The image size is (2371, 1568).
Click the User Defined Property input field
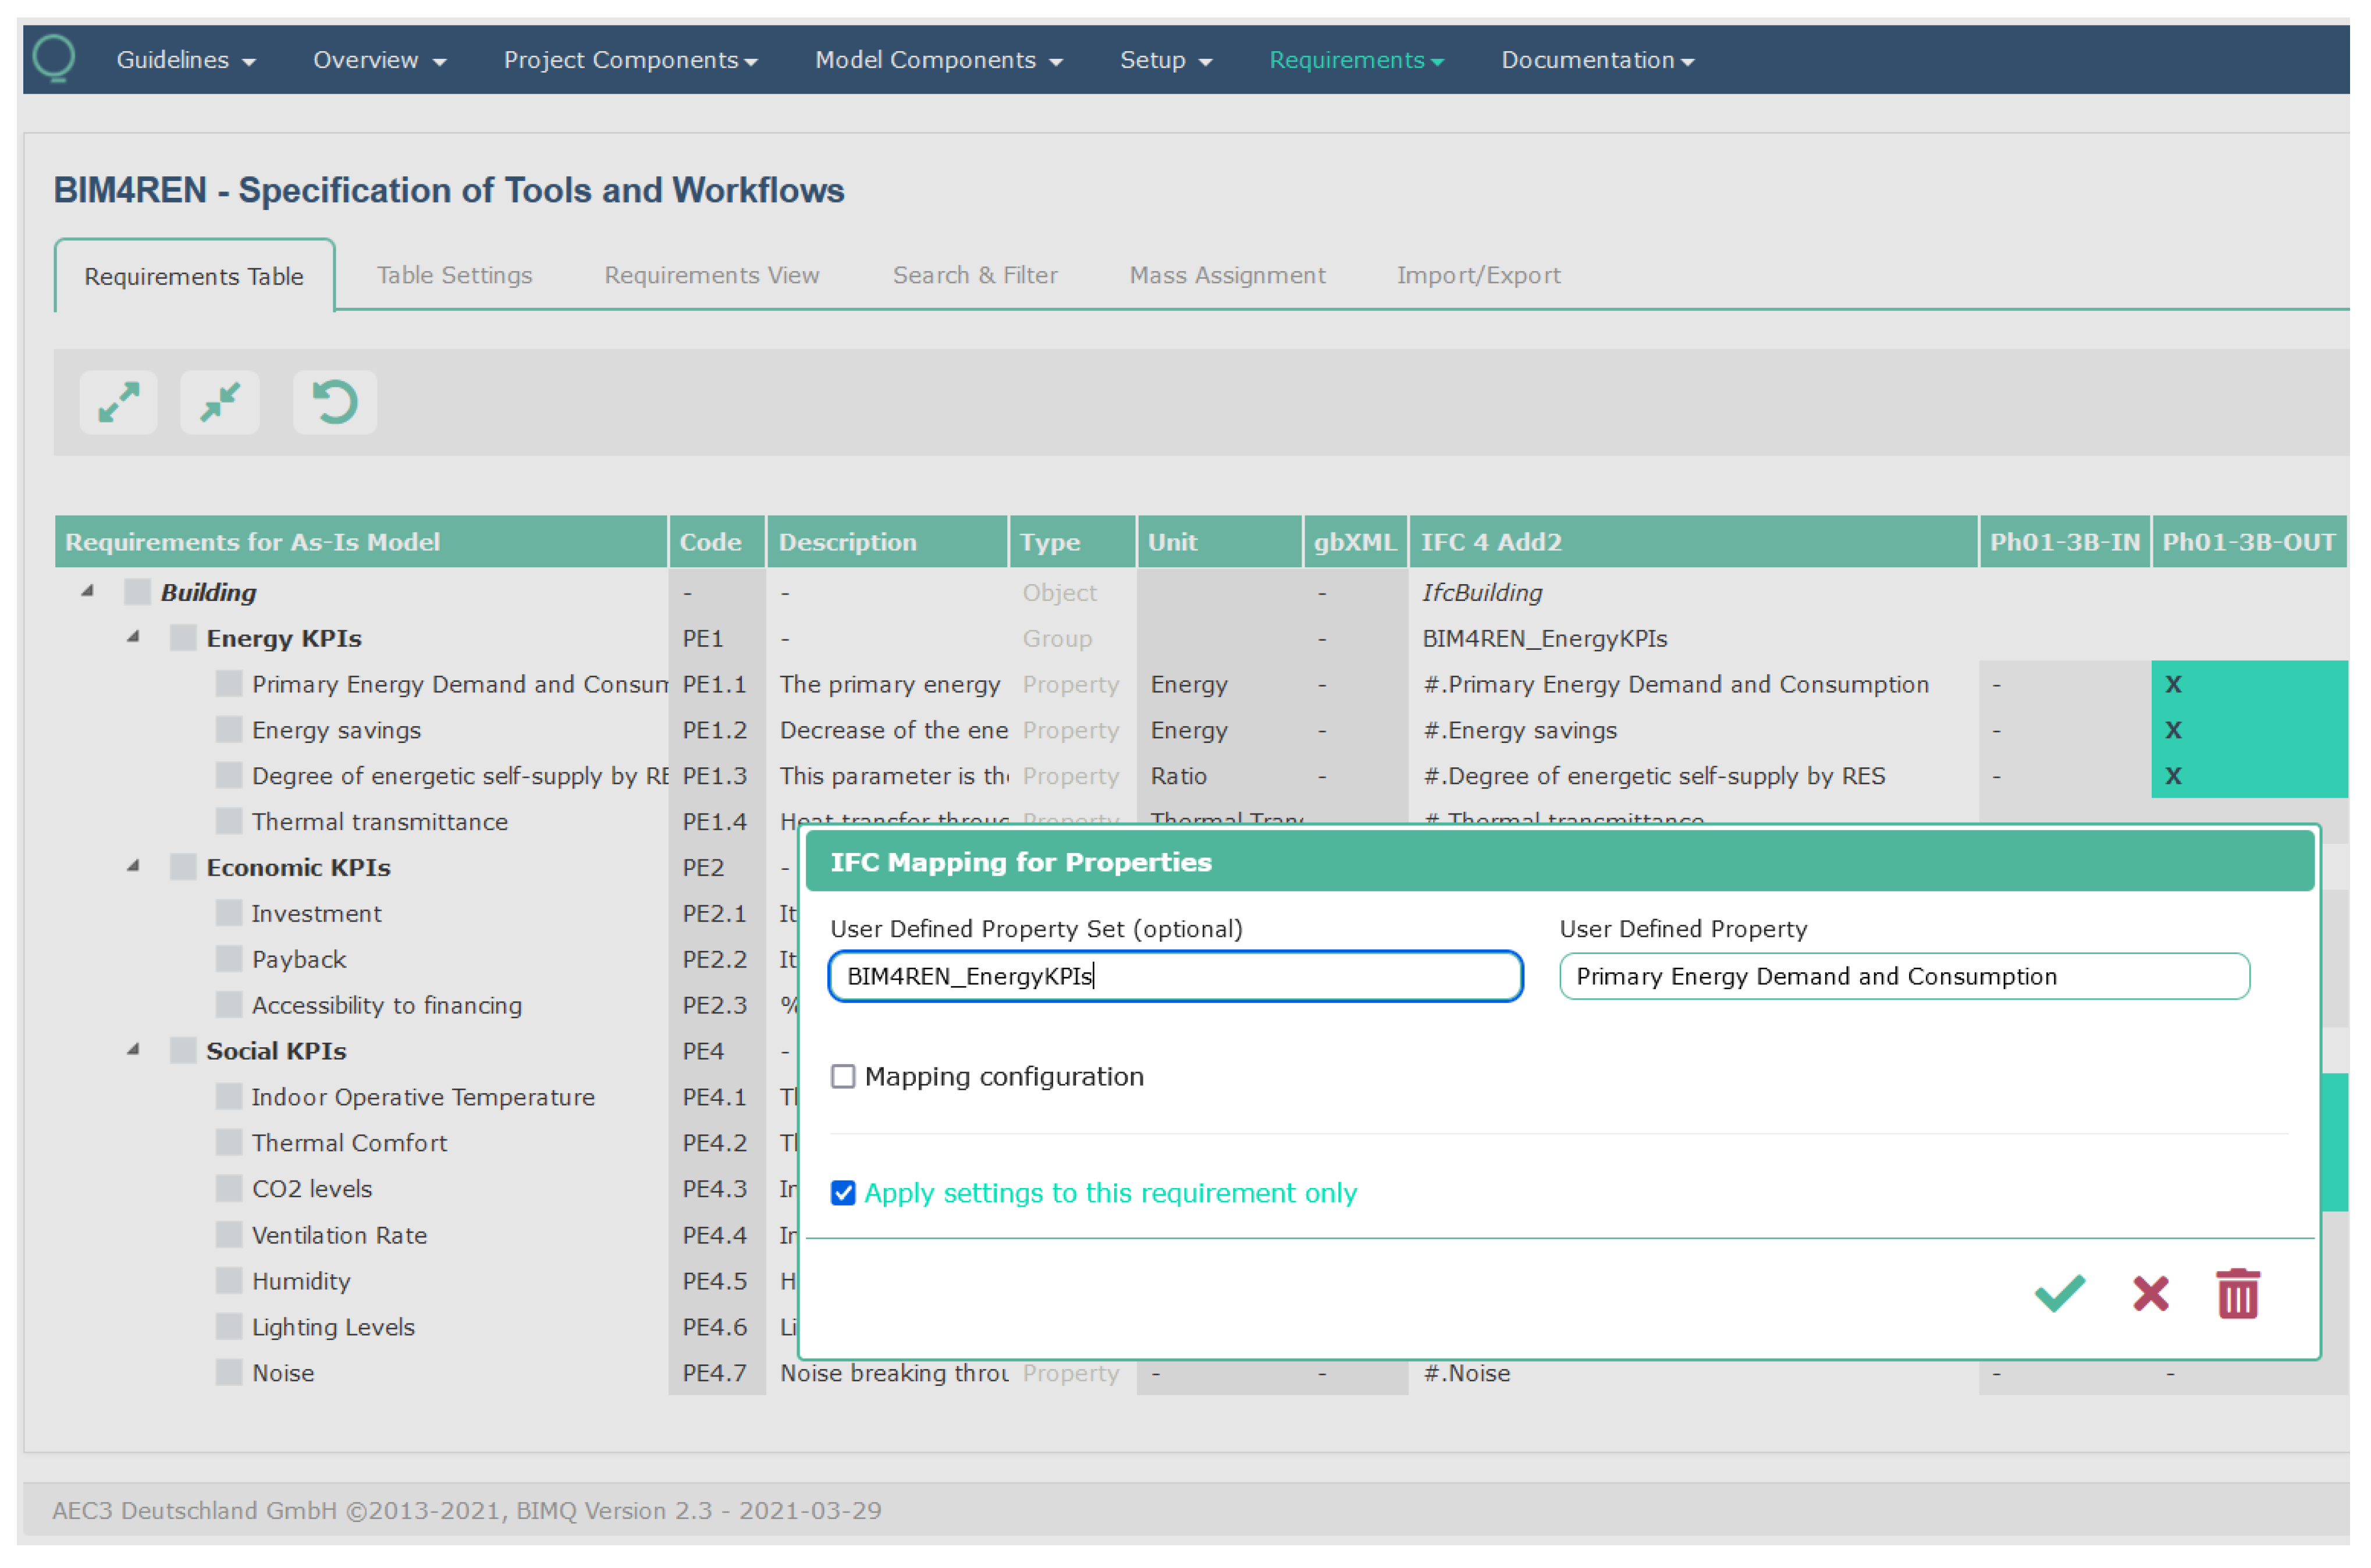coord(1903,977)
